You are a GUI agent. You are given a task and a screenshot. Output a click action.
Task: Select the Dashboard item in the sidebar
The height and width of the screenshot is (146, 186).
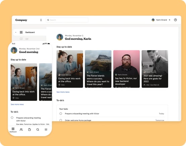click(29, 32)
